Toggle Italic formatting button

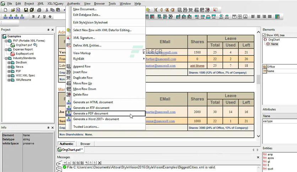(39, 17)
